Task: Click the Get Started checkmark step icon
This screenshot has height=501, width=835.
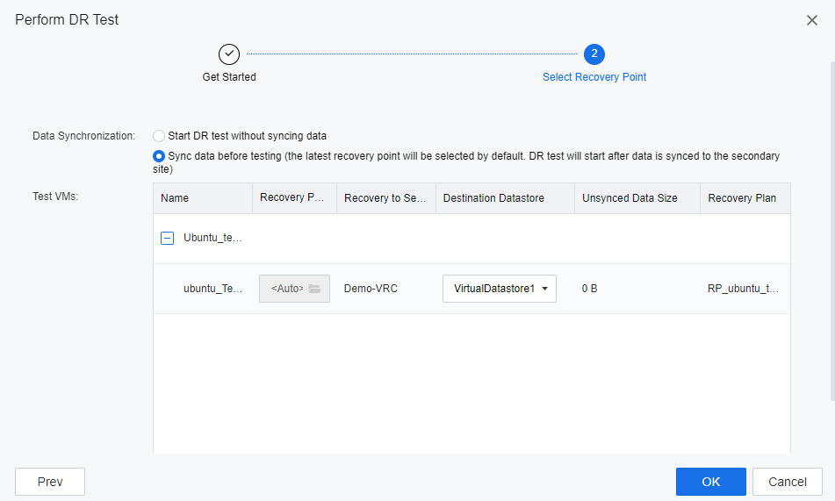Action: coord(229,54)
